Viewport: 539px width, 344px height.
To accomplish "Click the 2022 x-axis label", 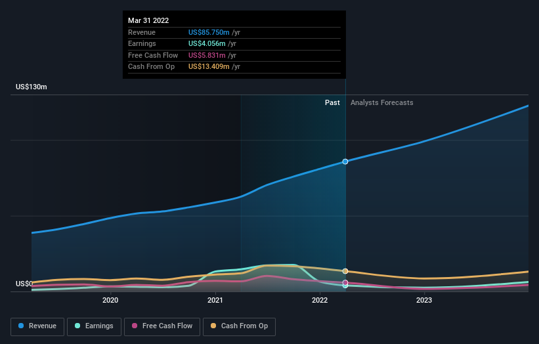I will pos(320,301).
